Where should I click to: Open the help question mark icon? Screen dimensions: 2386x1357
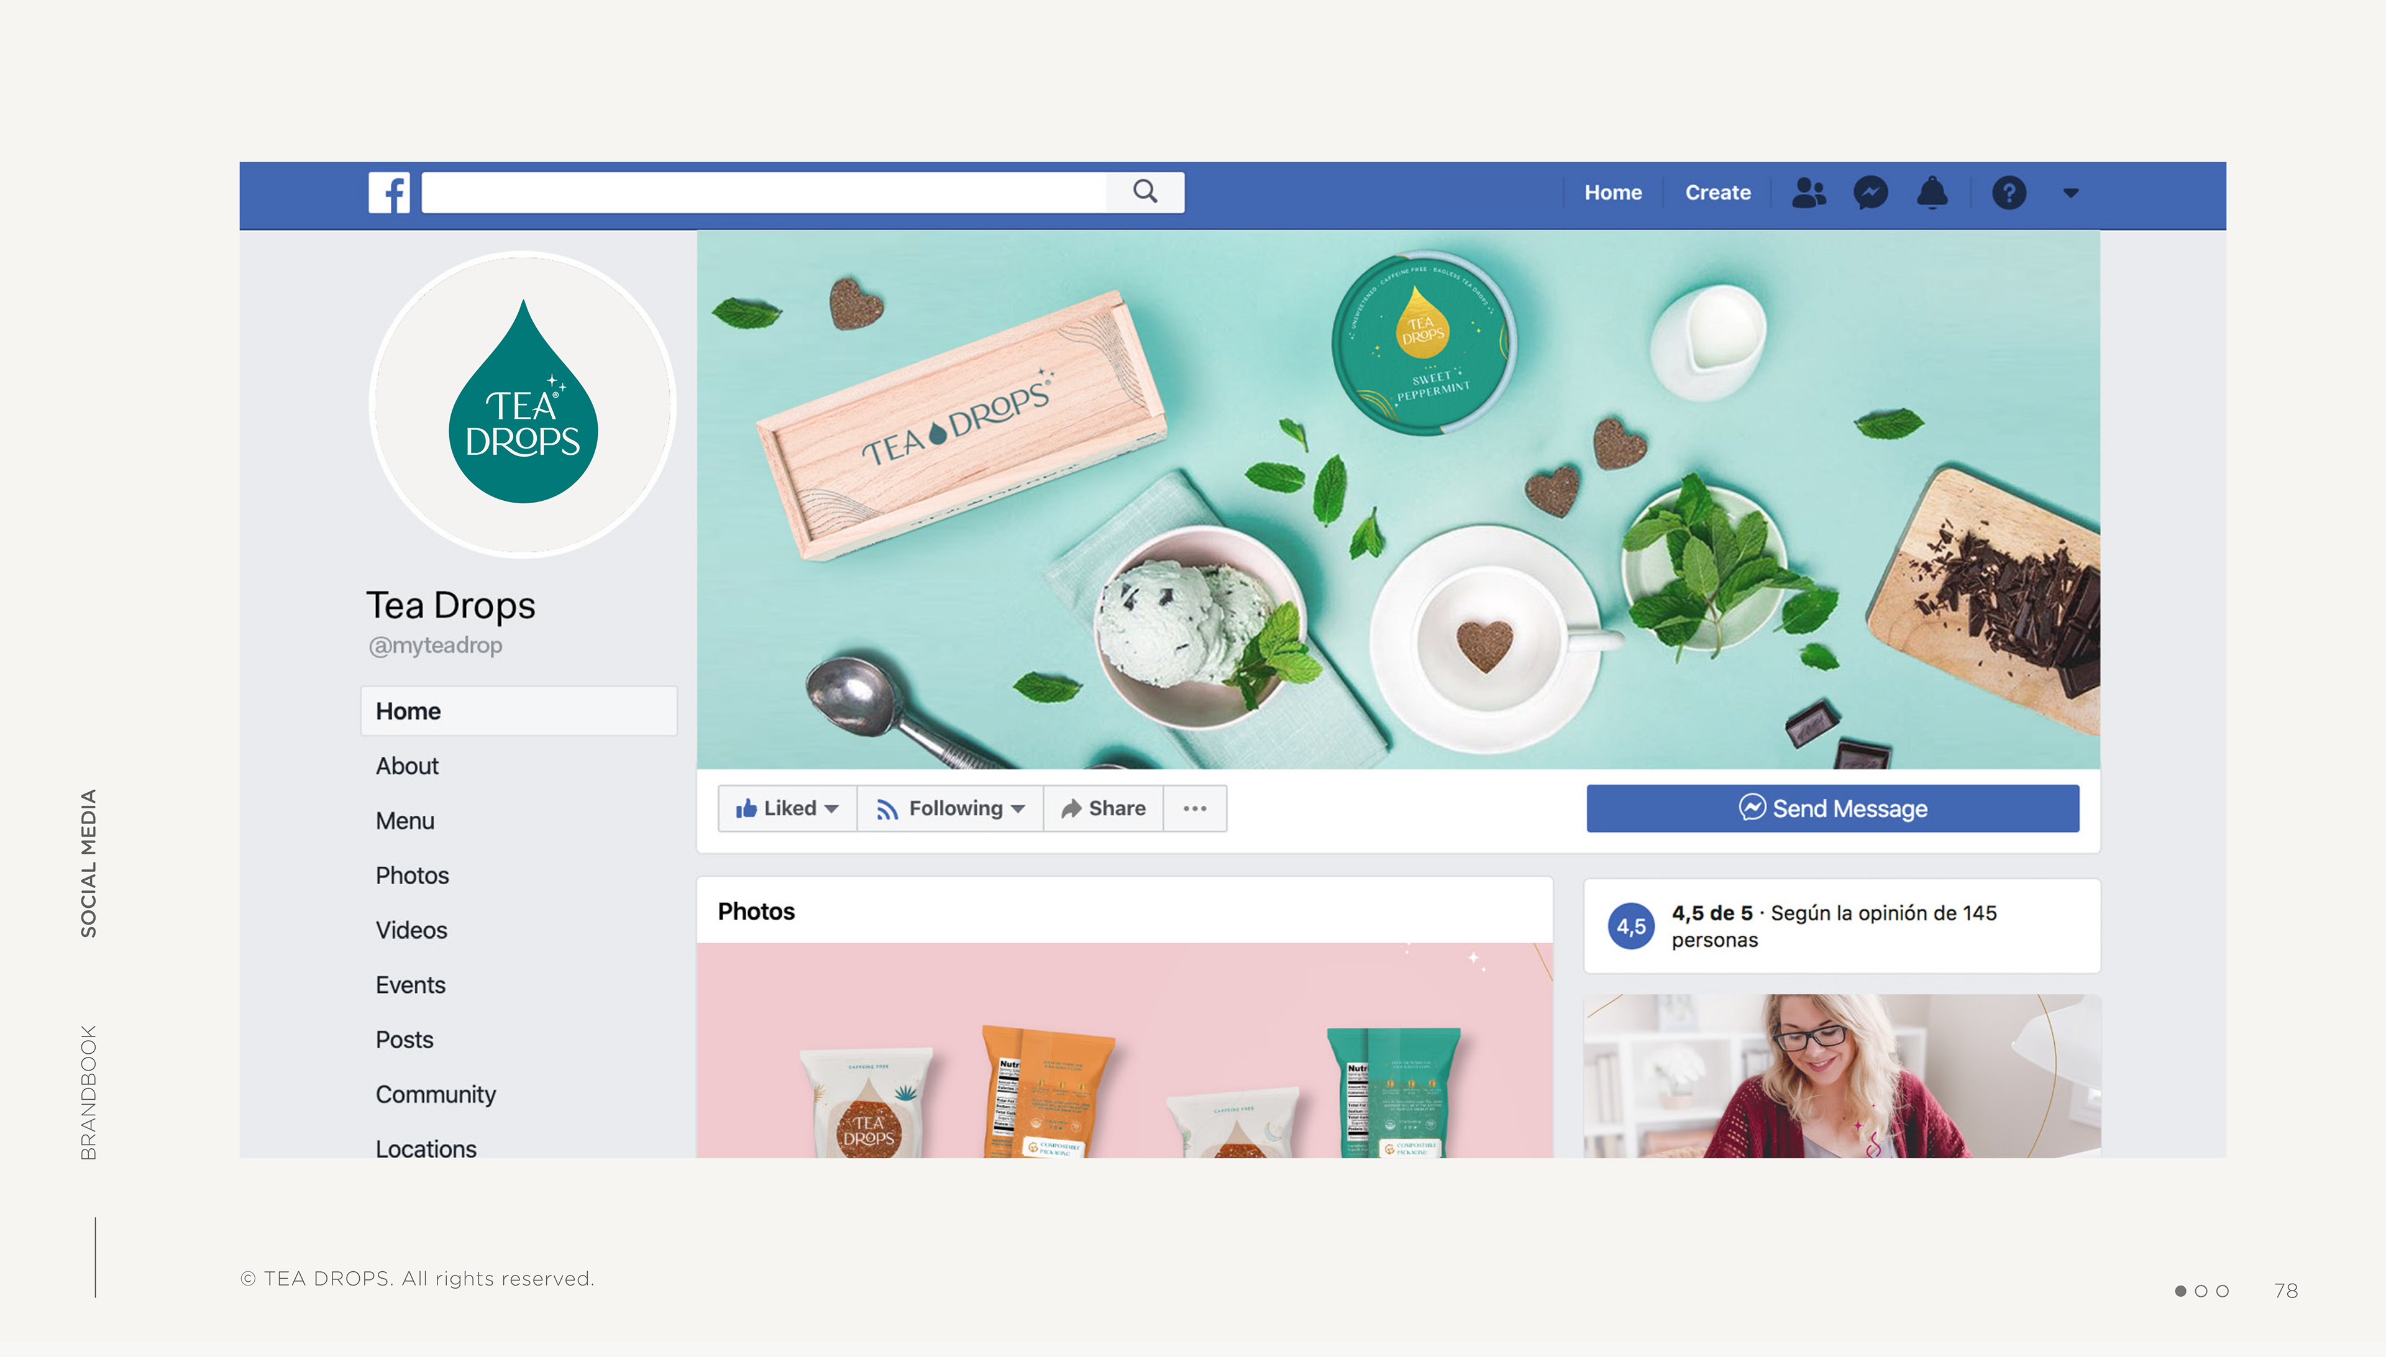pos(2008,193)
